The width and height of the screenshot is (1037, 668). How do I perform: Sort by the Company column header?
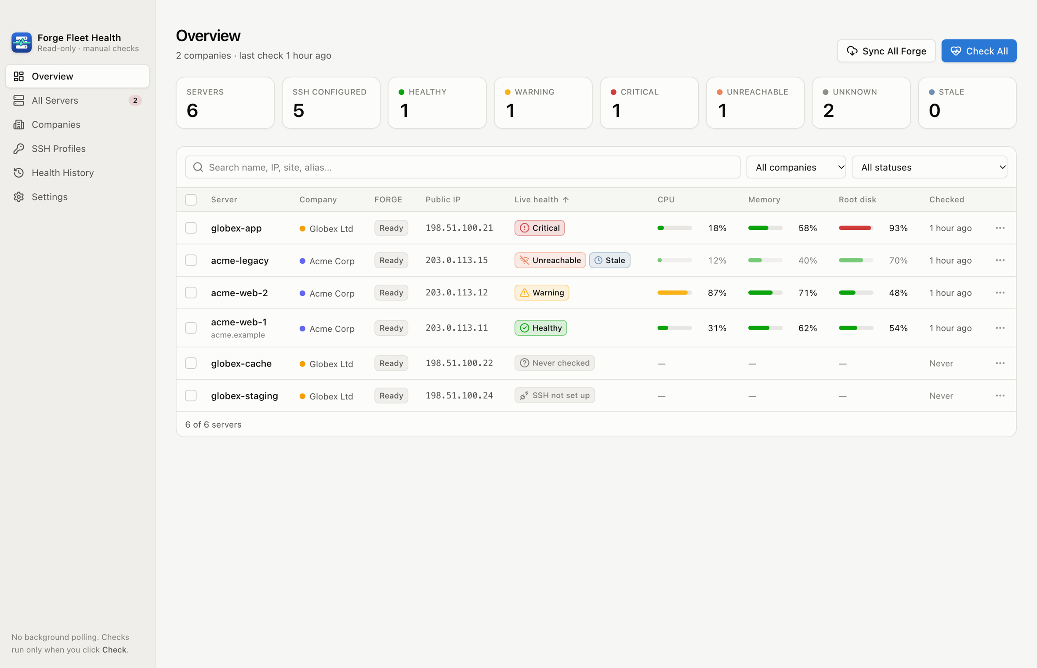(x=318, y=200)
